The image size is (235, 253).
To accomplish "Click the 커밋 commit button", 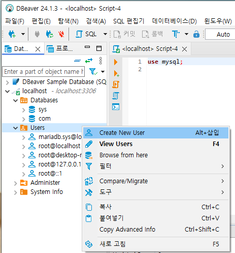I will pos(124,34).
